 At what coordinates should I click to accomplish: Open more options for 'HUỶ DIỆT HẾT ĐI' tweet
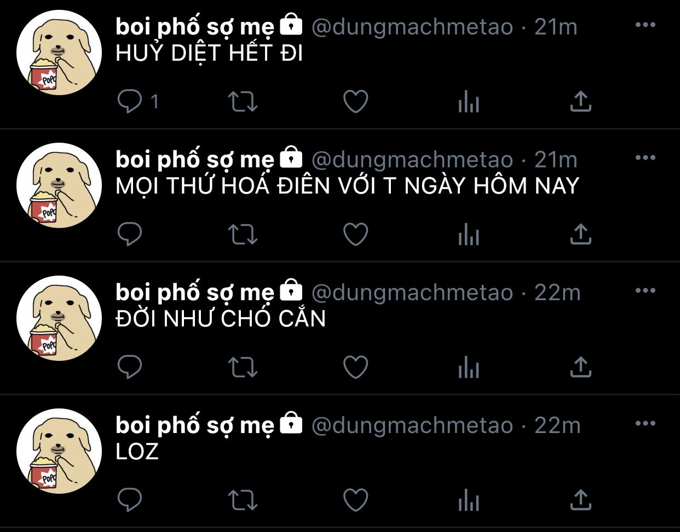[x=646, y=25]
